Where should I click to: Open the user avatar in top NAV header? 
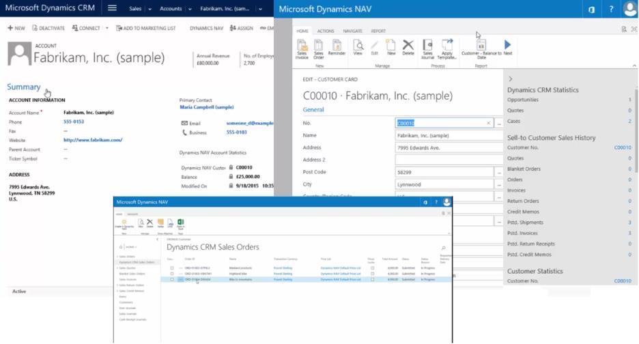(x=630, y=9)
